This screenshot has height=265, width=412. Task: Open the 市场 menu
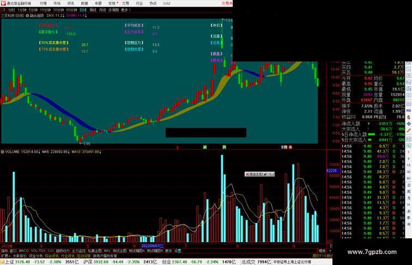[57, 3]
